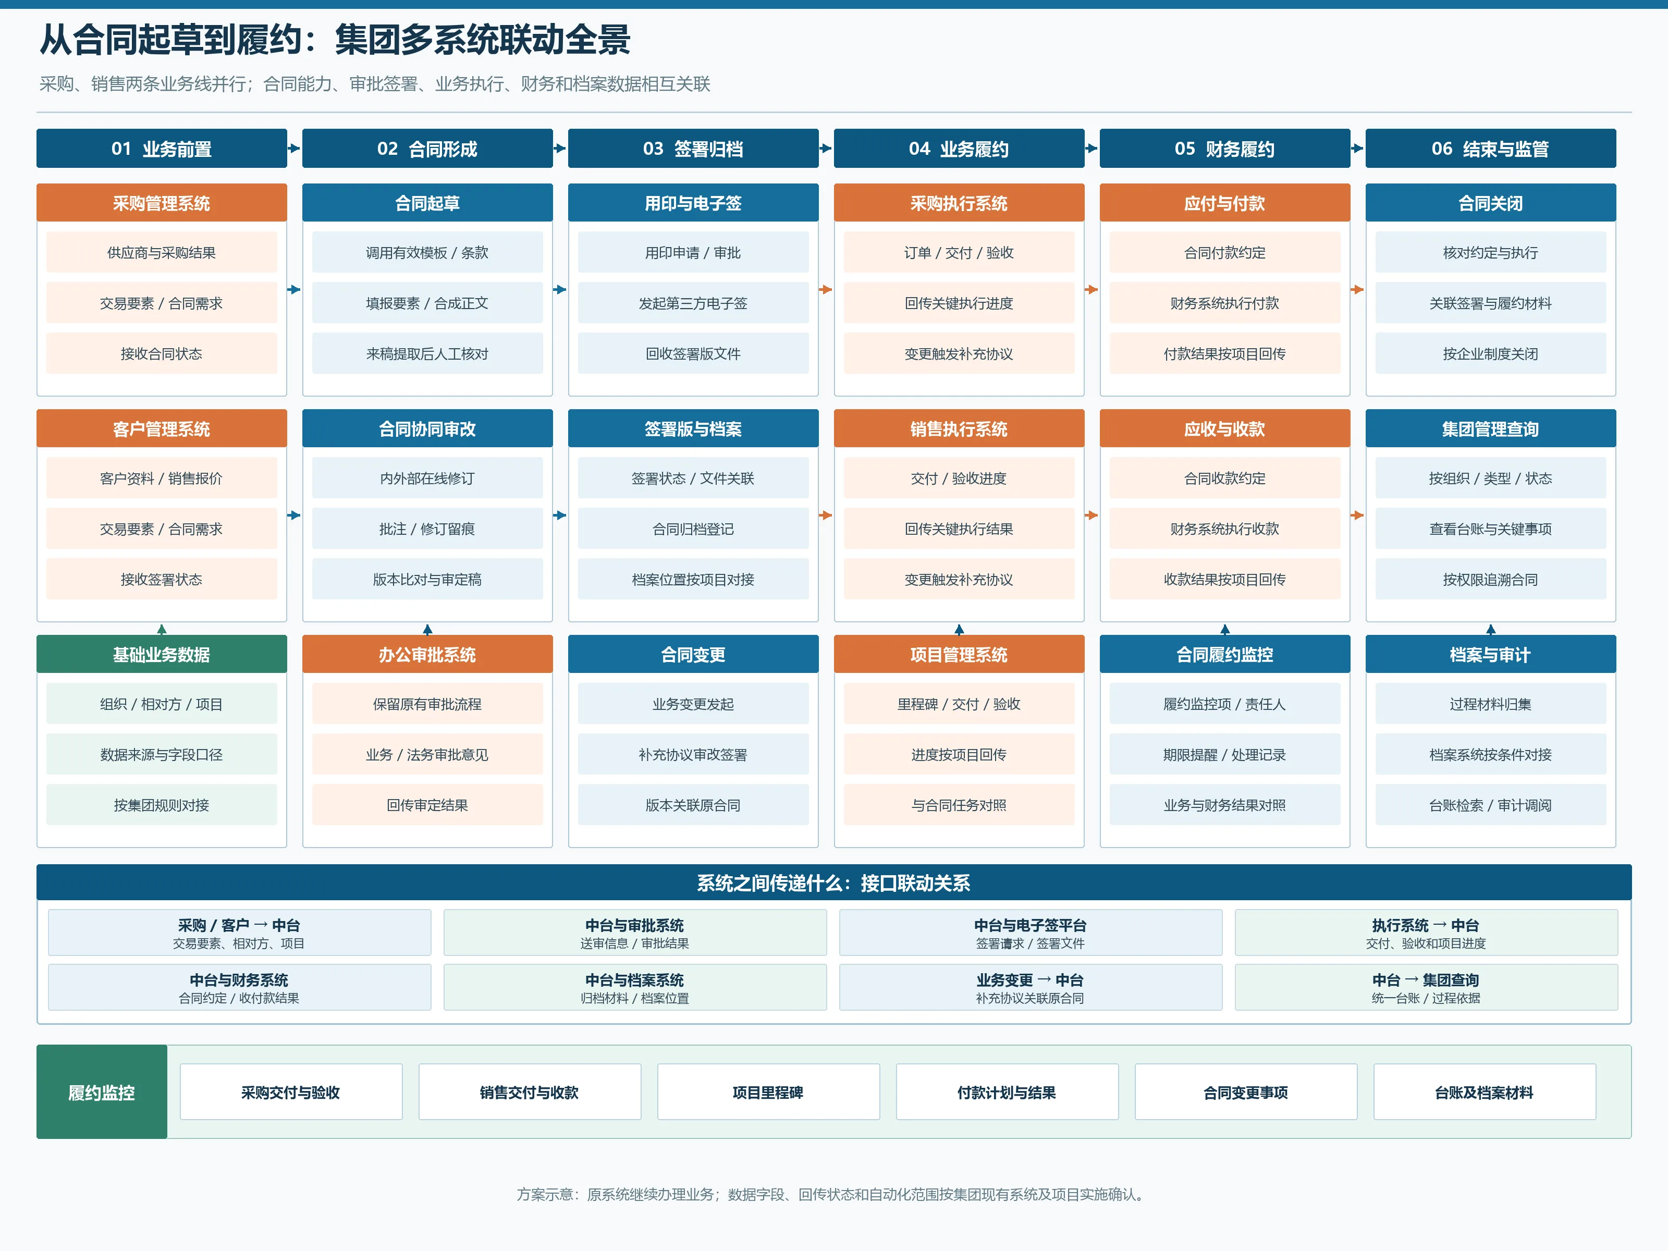Select the 客户资料 / 销售报价 item
The width and height of the screenshot is (1668, 1251).
pyautogui.click(x=162, y=478)
